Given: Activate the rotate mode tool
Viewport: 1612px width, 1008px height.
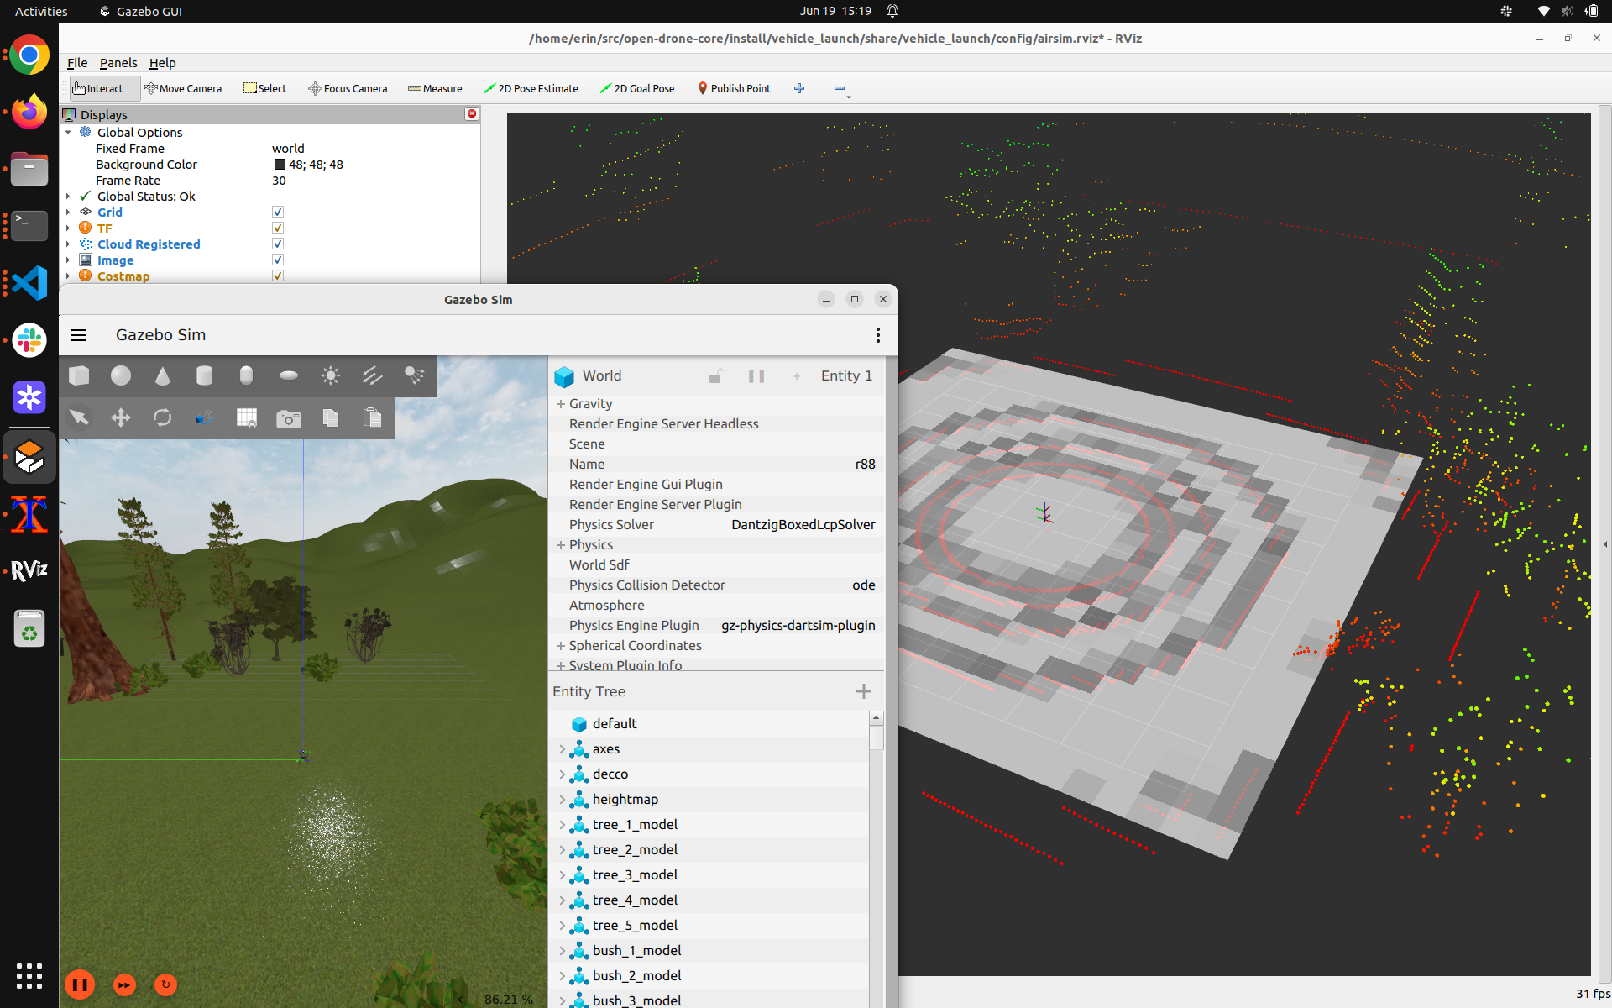Looking at the screenshot, I should click(x=163, y=417).
